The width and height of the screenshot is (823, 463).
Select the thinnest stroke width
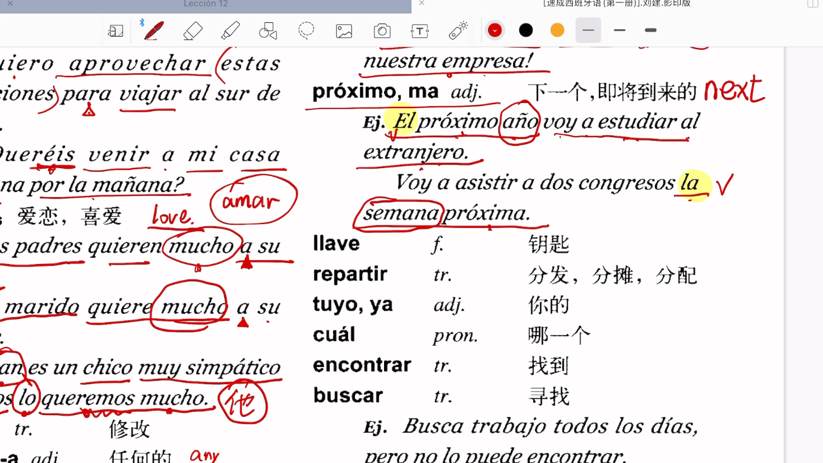tap(588, 30)
